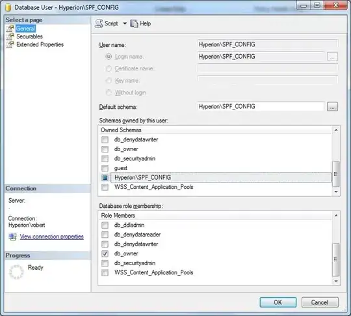Click the Script toolbar icon
The width and height of the screenshot is (351, 316).
(x=99, y=23)
